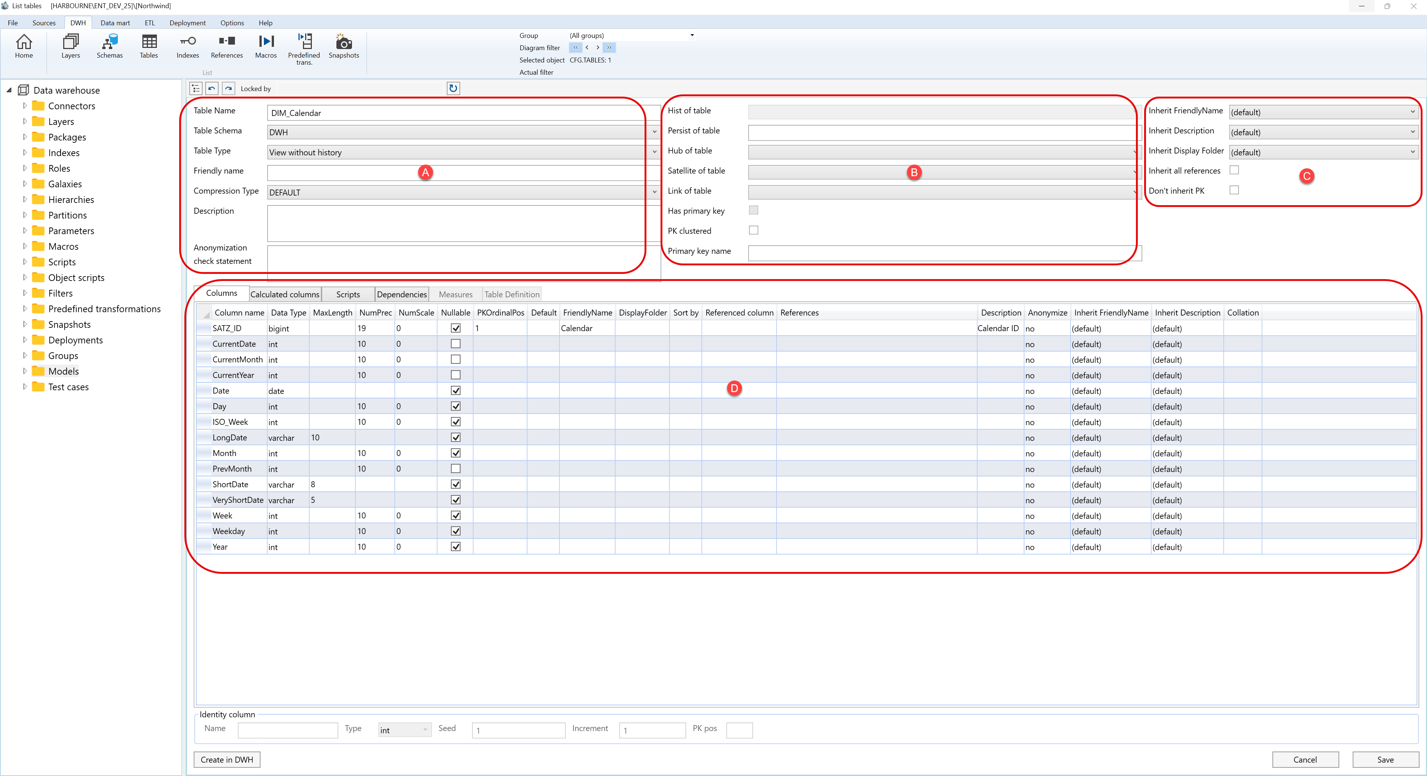Open Inherit Display Folder dropdown
1427x776 pixels.
(x=1323, y=152)
